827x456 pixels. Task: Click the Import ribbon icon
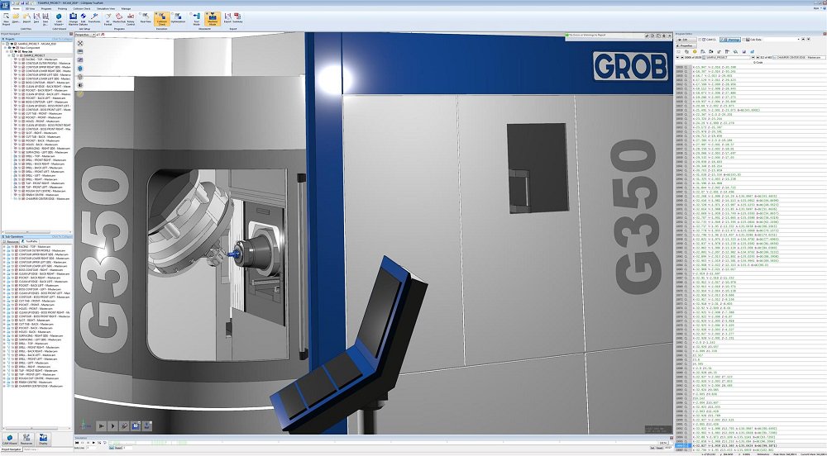pyautogui.click(x=26, y=18)
